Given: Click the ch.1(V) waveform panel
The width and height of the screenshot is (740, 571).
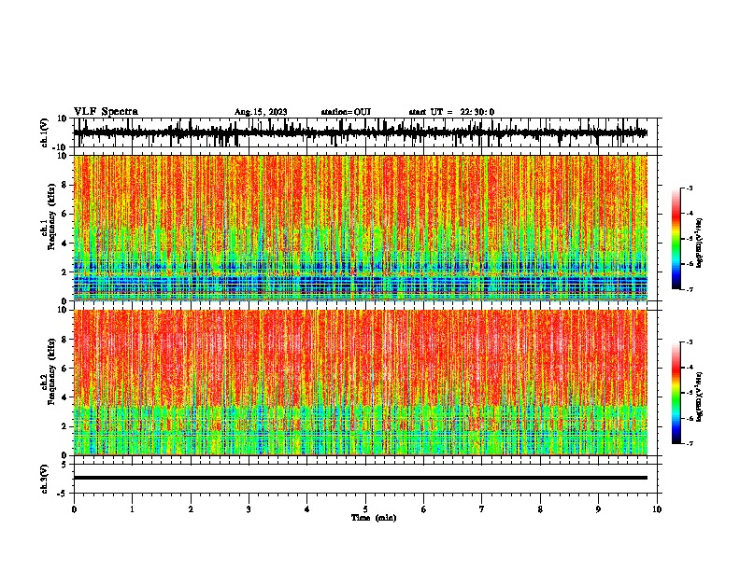Looking at the screenshot, I should click(x=367, y=132).
